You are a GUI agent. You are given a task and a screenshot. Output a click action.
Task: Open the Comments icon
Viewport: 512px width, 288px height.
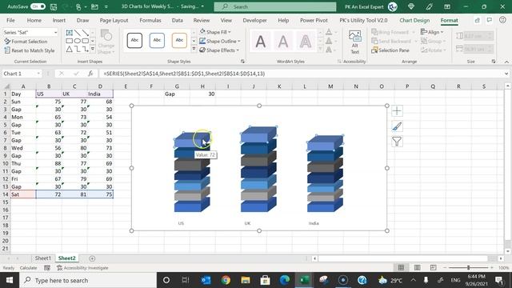(490, 20)
